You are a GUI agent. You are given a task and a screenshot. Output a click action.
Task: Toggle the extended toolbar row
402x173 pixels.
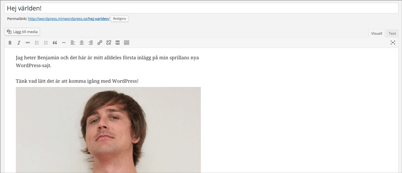[126, 43]
